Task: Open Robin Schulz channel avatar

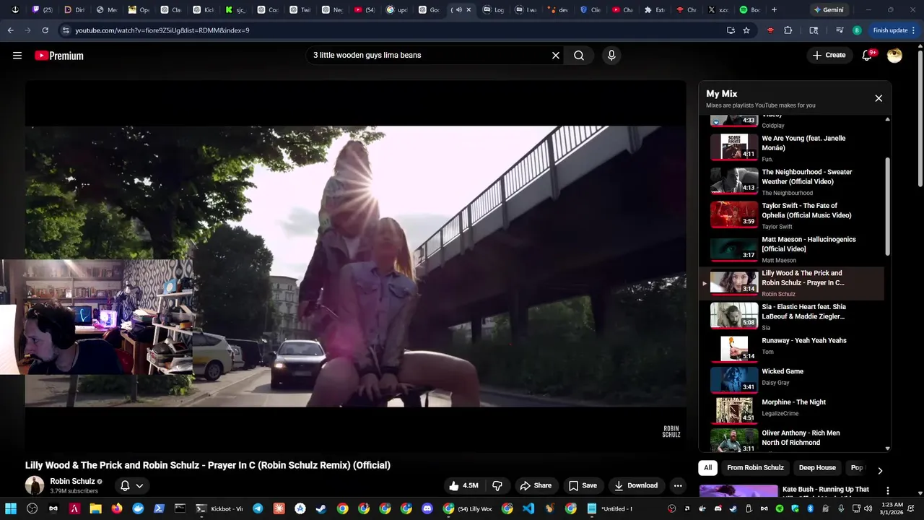Action: point(35,485)
